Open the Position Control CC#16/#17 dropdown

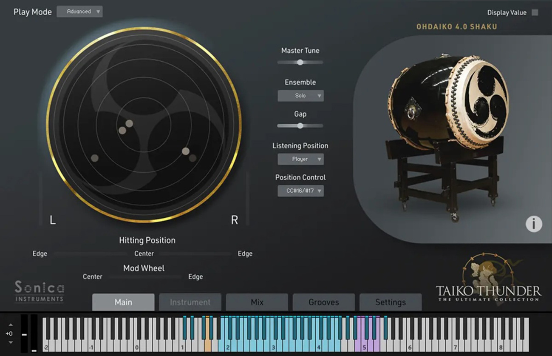tap(300, 191)
